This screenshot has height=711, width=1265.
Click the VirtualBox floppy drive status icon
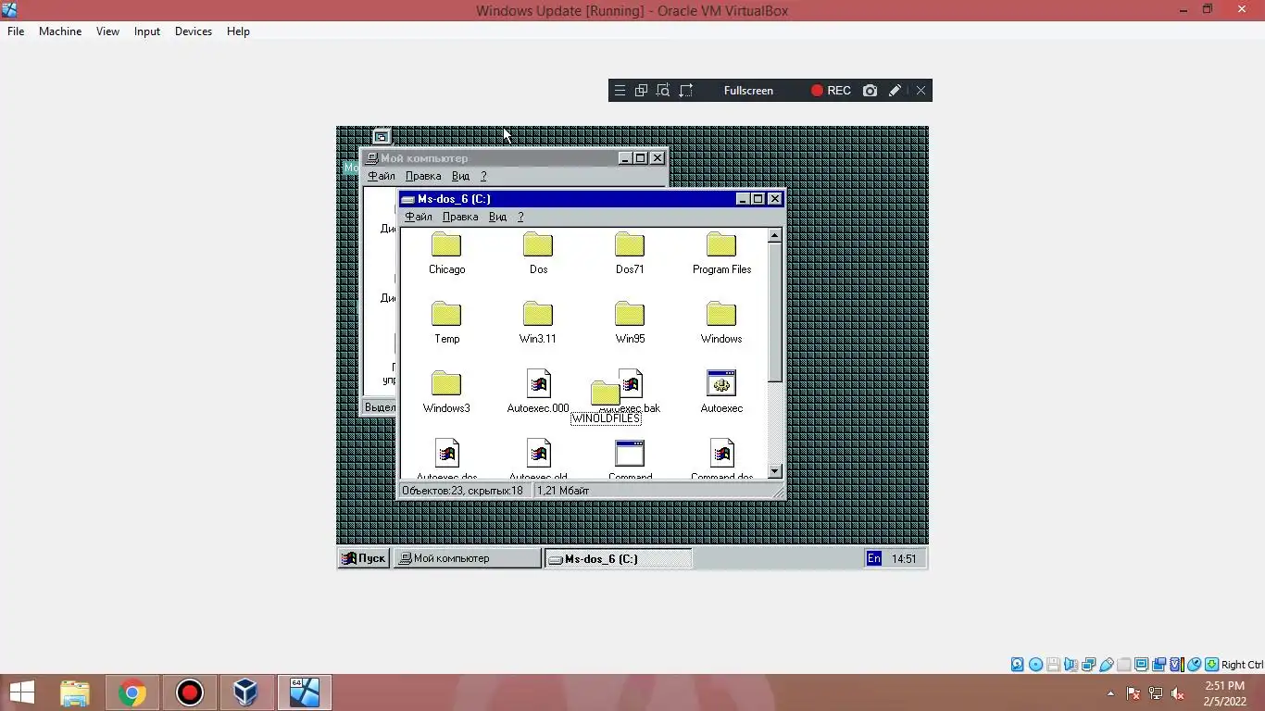tap(1053, 665)
